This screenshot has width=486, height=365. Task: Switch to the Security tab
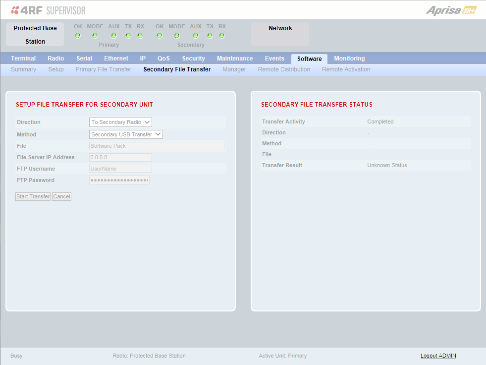click(x=193, y=59)
